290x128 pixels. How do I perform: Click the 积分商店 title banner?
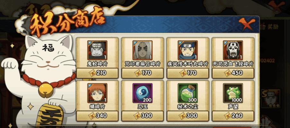[x=67, y=21]
